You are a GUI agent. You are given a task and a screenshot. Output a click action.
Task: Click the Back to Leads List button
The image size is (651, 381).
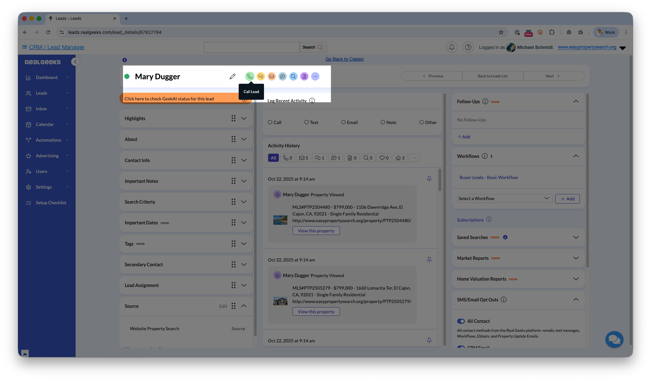tap(492, 76)
